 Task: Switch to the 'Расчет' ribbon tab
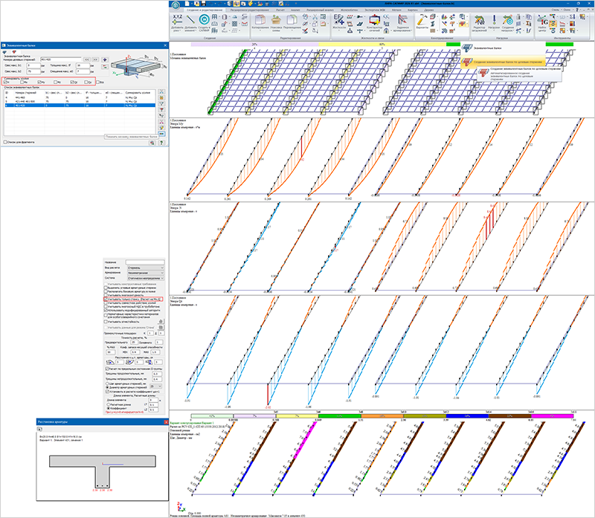(280, 10)
